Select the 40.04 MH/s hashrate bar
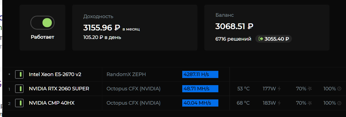Viewport: 346px width, 117px height. [200, 103]
